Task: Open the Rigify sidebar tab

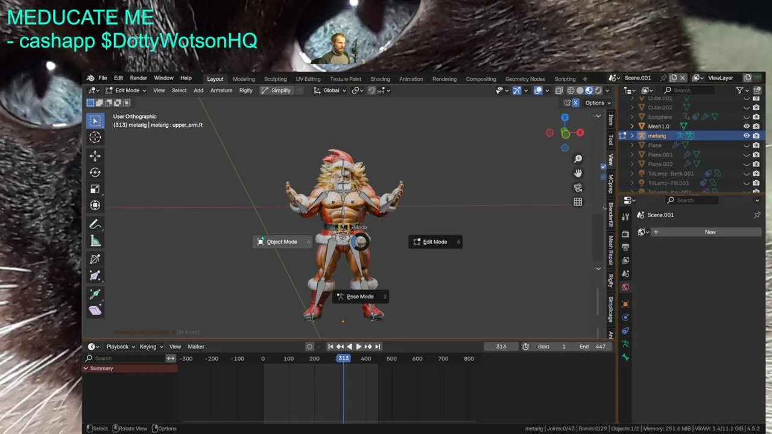Action: 610,280
